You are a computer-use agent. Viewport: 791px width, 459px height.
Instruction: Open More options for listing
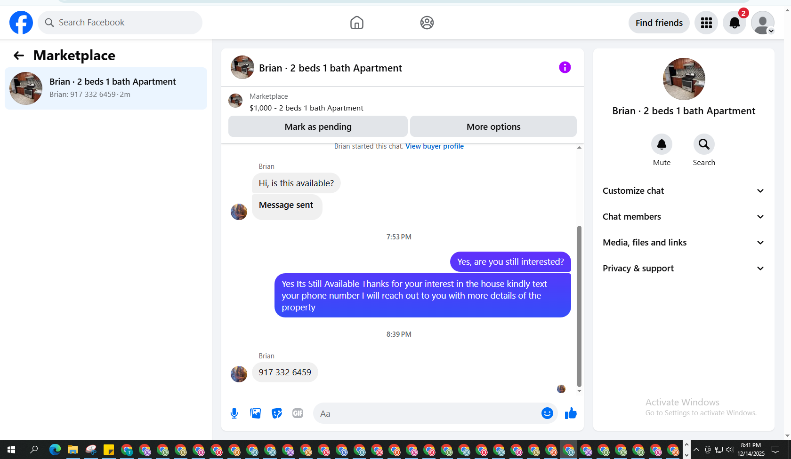click(493, 127)
